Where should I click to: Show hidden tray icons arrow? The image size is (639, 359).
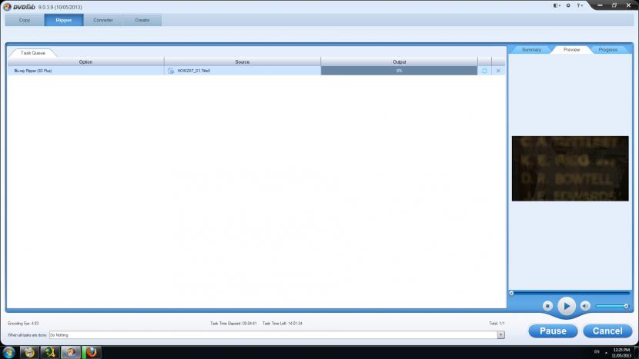pyautogui.click(x=606, y=353)
